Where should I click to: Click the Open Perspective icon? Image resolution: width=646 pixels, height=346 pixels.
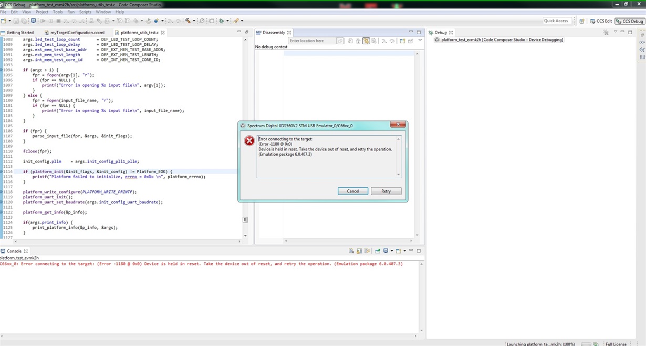[582, 21]
